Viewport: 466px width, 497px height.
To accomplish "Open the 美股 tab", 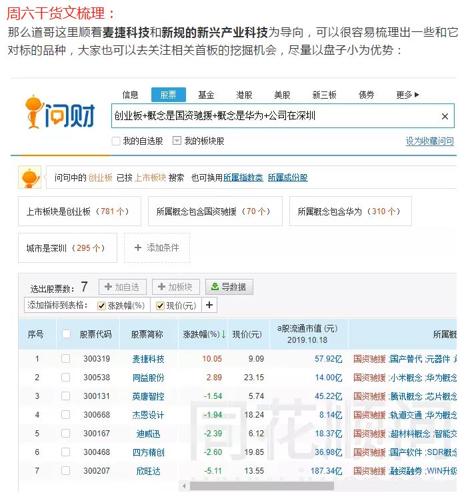I will tap(282, 95).
